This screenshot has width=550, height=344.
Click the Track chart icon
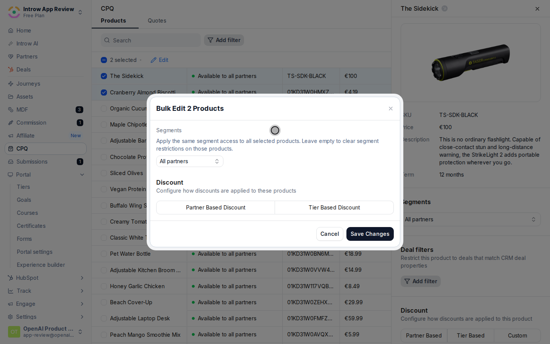[11, 291]
